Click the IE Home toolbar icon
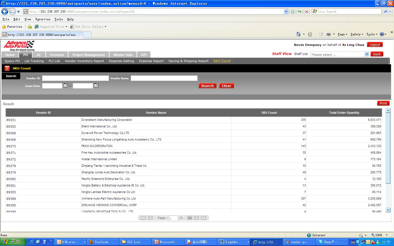 click(x=299, y=34)
